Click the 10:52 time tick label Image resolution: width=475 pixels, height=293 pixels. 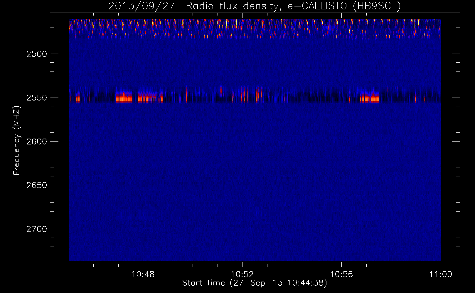pos(242,275)
